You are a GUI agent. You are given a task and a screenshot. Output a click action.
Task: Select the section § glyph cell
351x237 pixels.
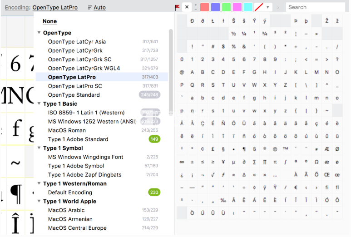223,149
